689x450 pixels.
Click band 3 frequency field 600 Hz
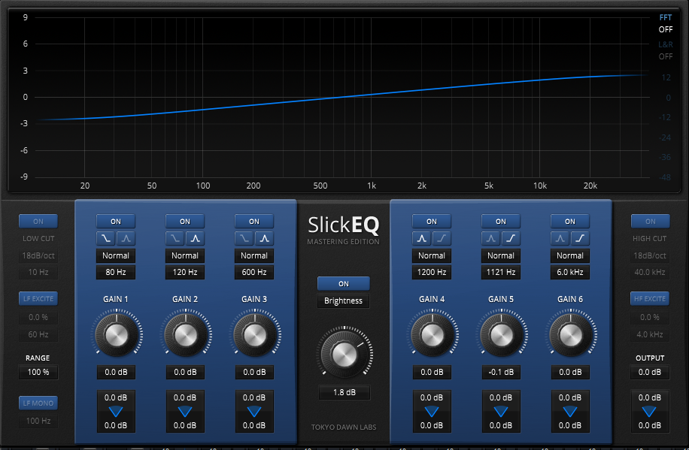pyautogui.click(x=254, y=272)
